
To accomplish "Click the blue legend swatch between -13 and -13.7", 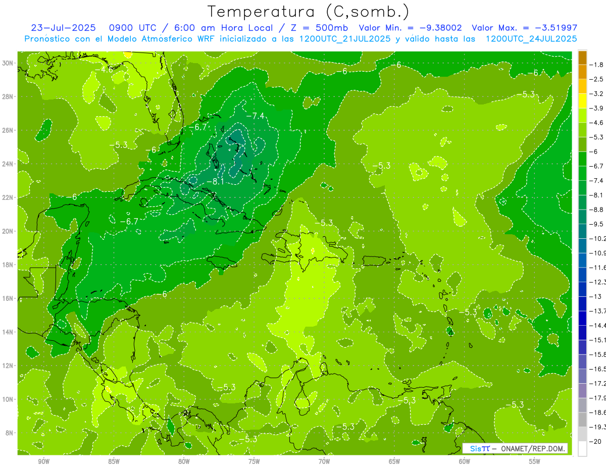I will click(582, 303).
